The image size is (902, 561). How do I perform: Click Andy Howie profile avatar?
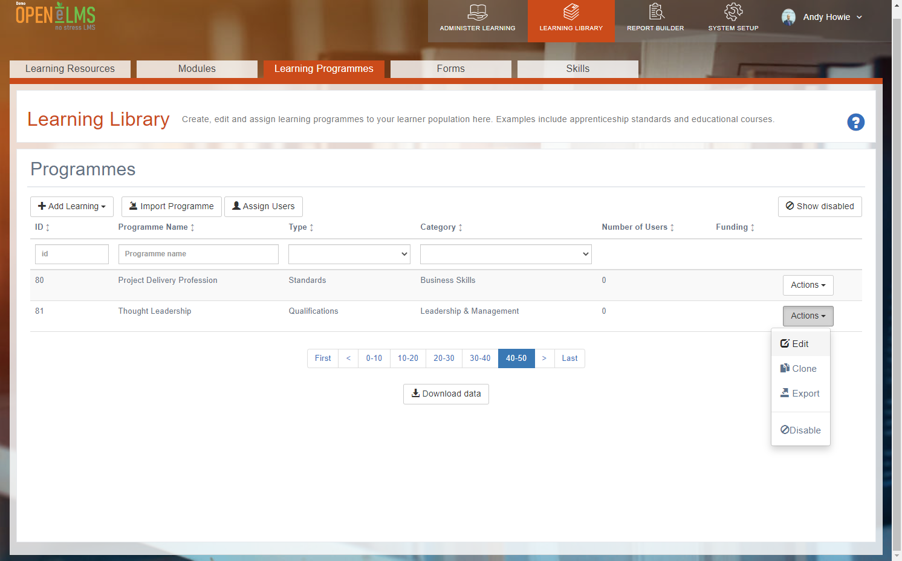pos(788,17)
